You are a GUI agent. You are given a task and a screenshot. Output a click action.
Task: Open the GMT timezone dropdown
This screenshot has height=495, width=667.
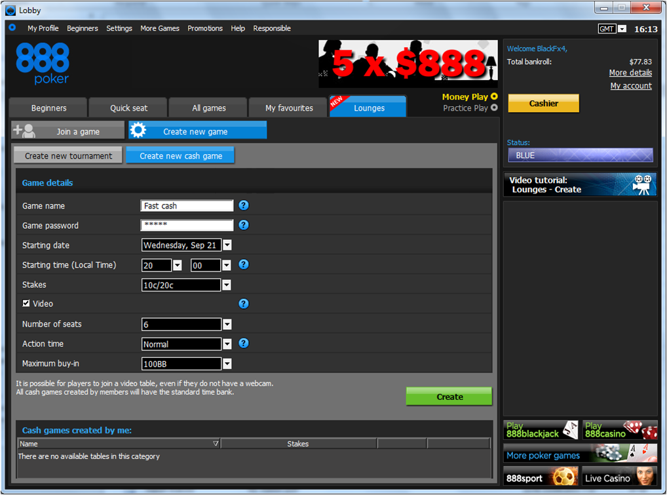622,29
